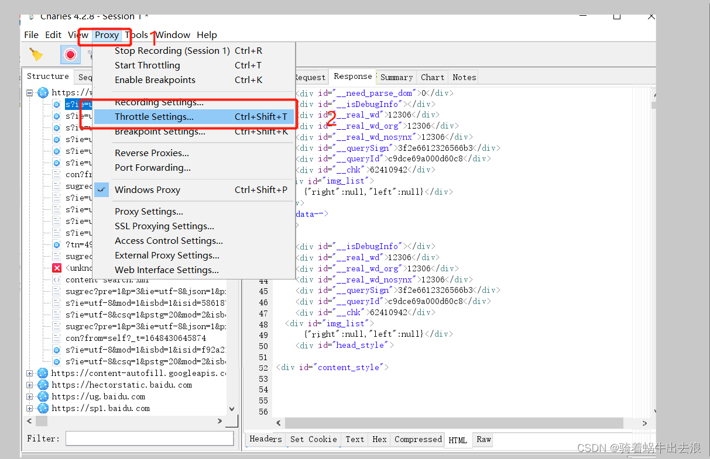Screen dimensions: 710x459
Task: Choose Port Forwarding... from menu
Action: [194, 168]
